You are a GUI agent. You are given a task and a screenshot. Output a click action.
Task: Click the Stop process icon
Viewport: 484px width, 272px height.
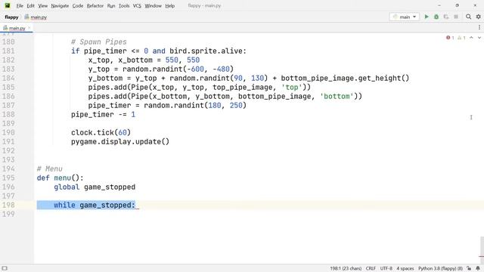point(456,17)
